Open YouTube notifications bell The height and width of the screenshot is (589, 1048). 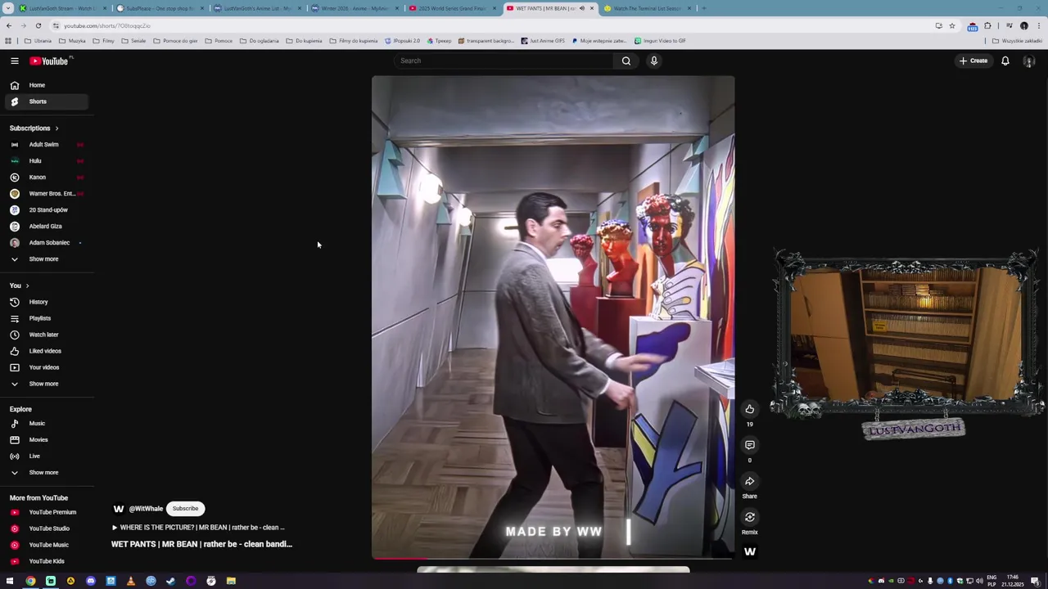point(1005,61)
